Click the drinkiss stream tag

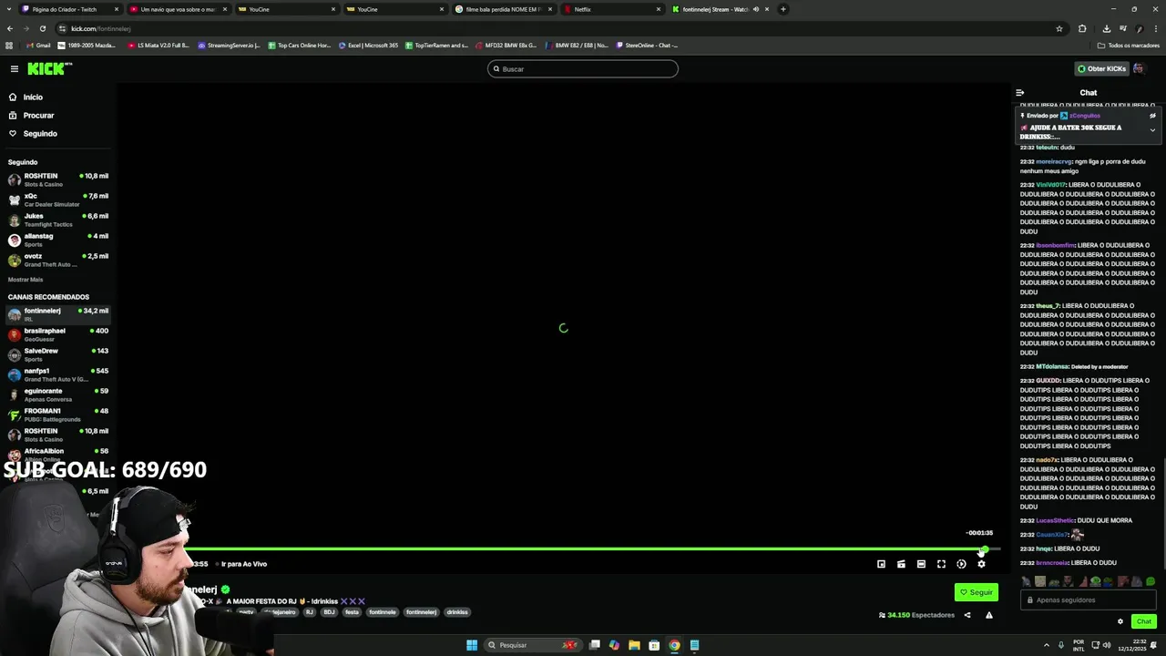tap(457, 612)
